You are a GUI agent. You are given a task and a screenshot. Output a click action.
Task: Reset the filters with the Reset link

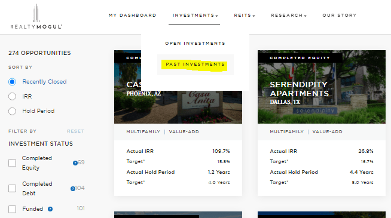tap(75, 131)
